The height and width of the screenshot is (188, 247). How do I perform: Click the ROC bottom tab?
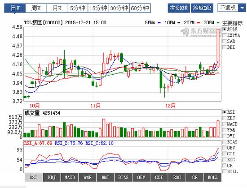coord(177,177)
